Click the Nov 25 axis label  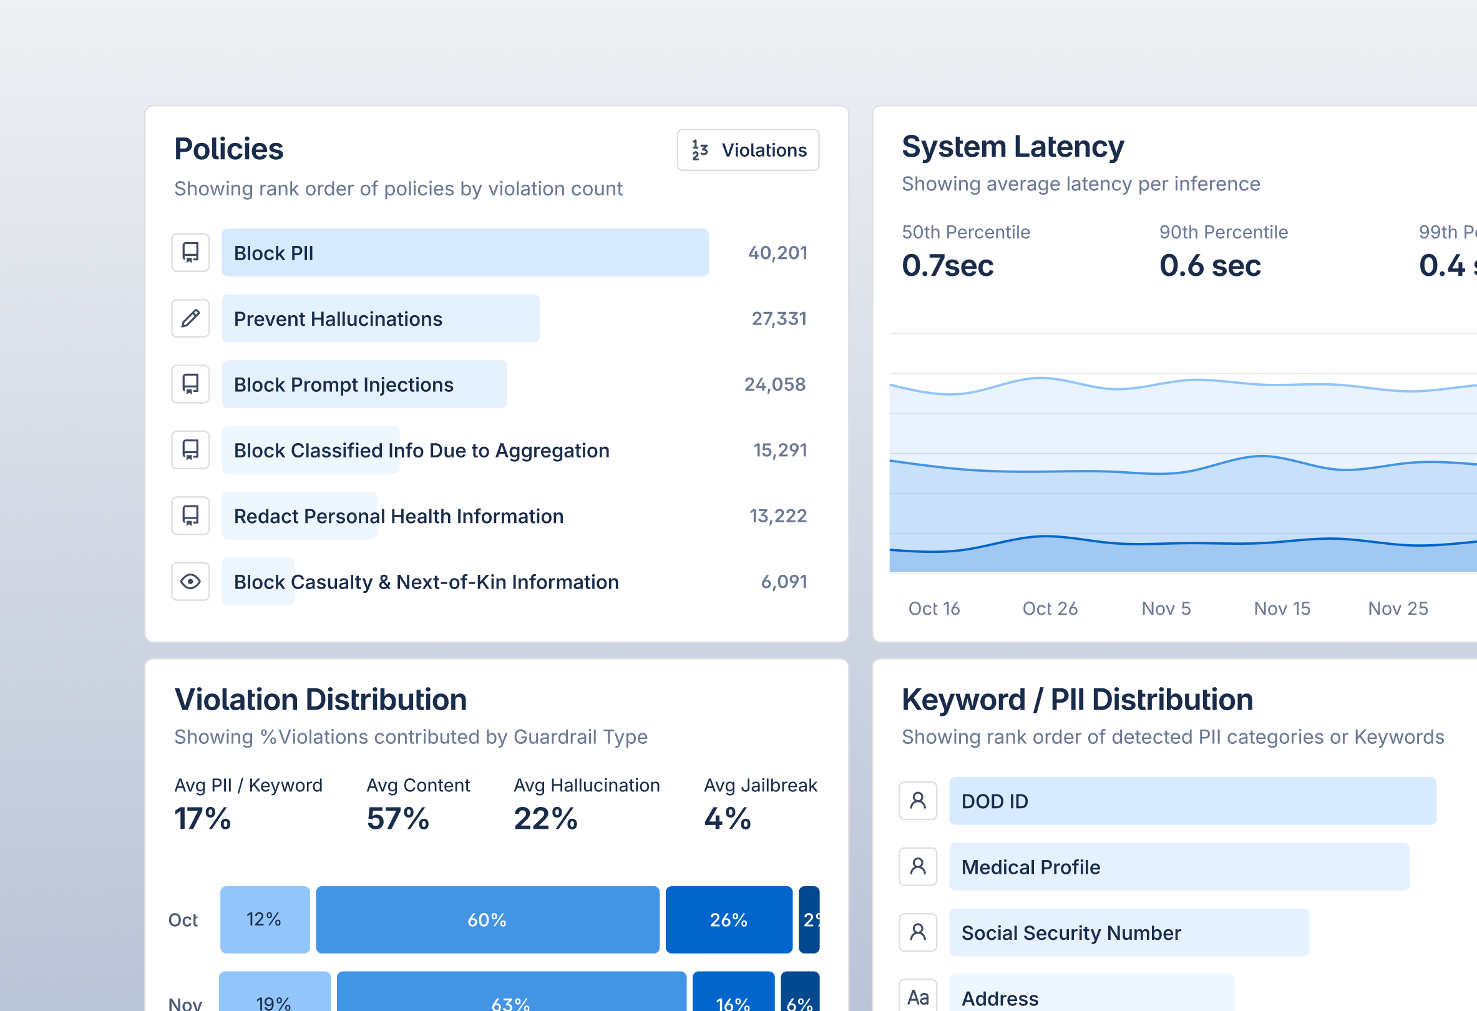click(1398, 608)
